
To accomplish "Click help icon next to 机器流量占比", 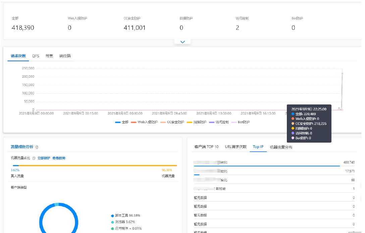I will (34, 158).
